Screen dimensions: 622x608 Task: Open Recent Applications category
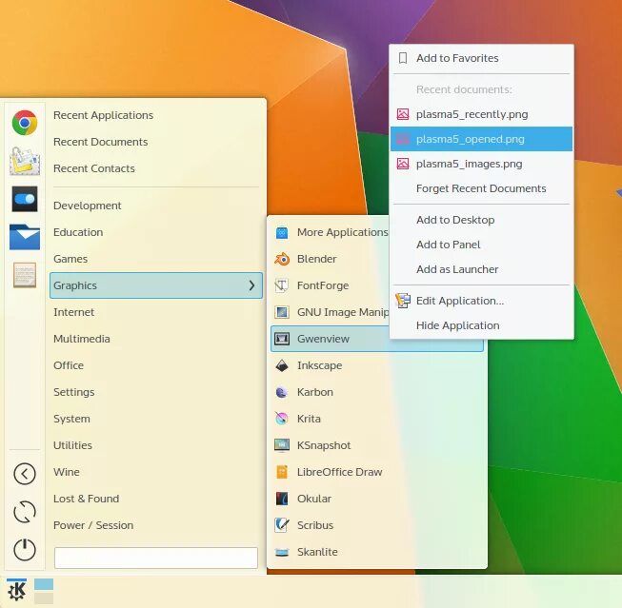[x=156, y=115]
